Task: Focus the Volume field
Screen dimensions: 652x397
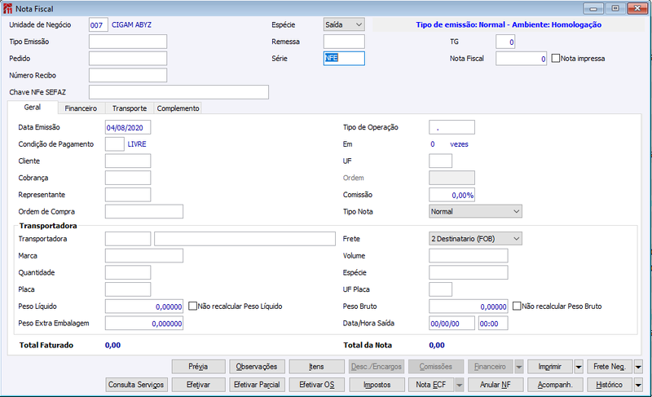Action: 469,256
